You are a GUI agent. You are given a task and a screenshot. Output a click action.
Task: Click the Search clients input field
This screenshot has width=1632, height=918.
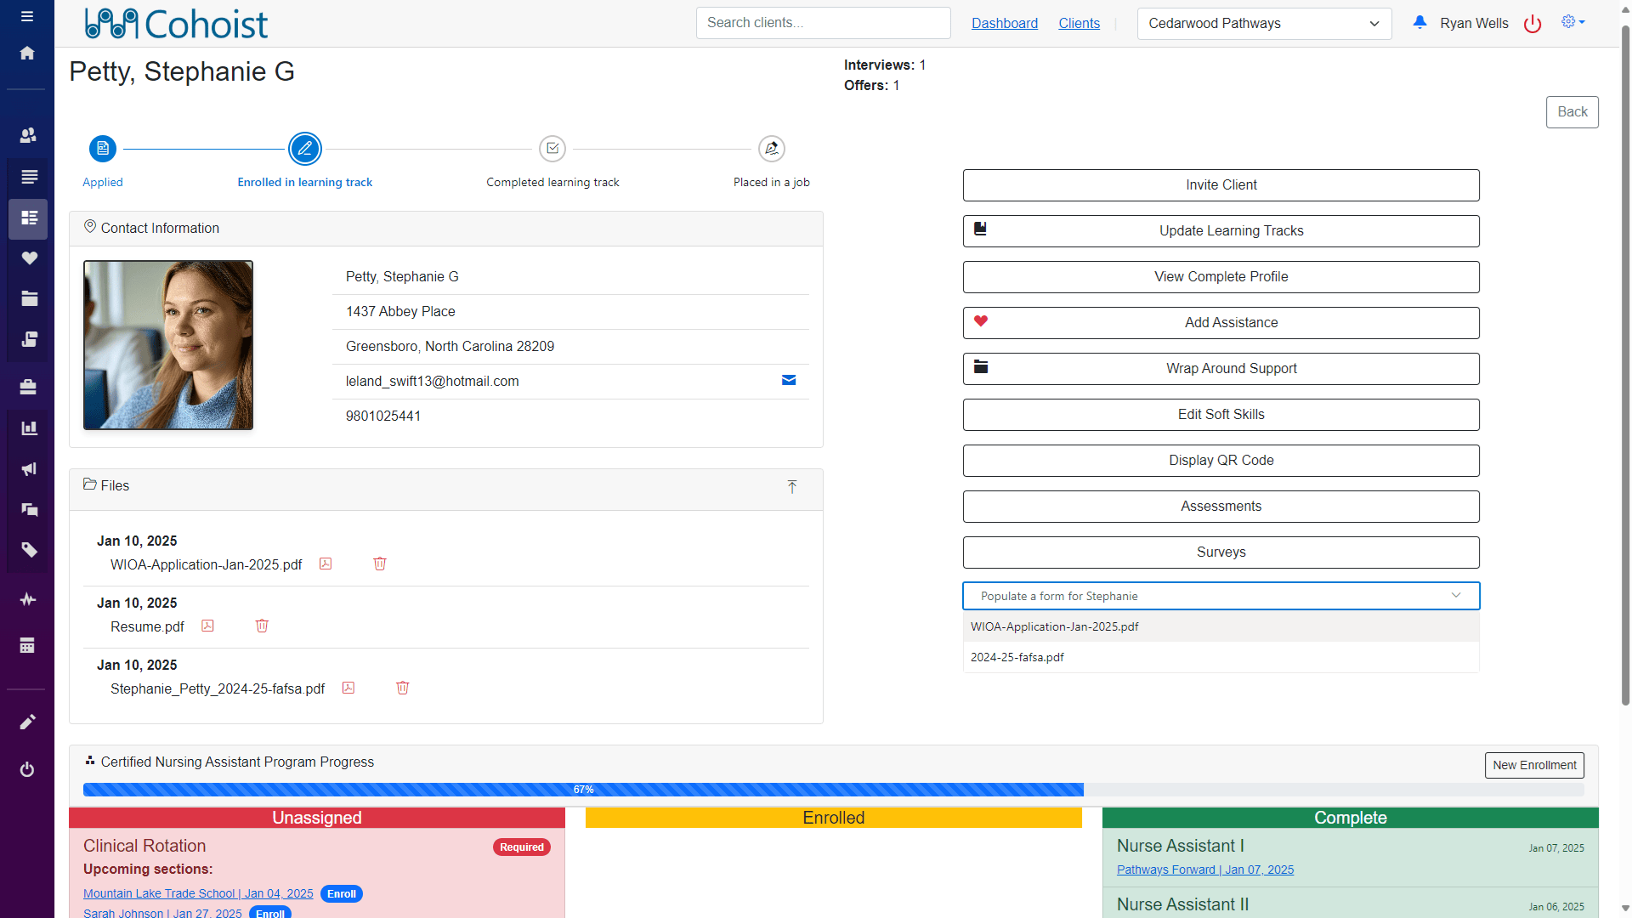pyautogui.click(x=823, y=23)
